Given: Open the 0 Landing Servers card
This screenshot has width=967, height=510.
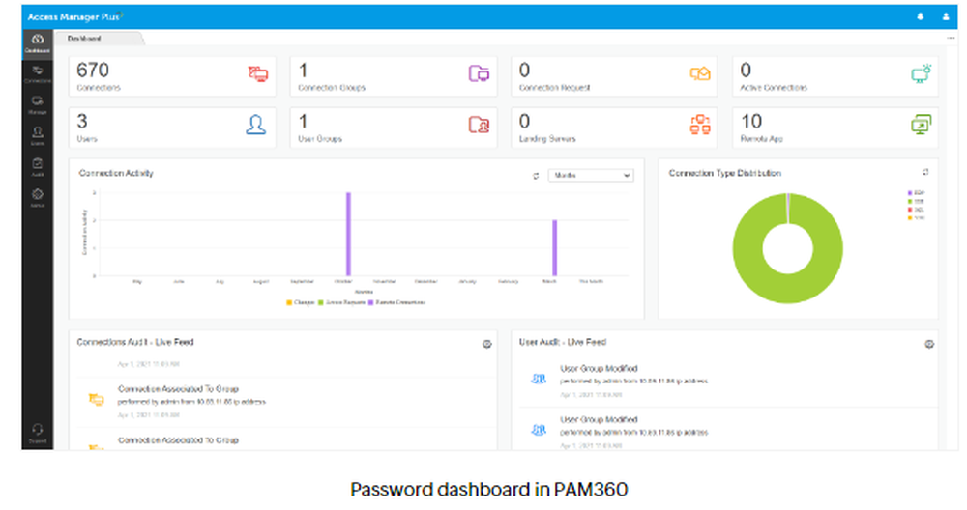Looking at the screenshot, I should (x=614, y=127).
